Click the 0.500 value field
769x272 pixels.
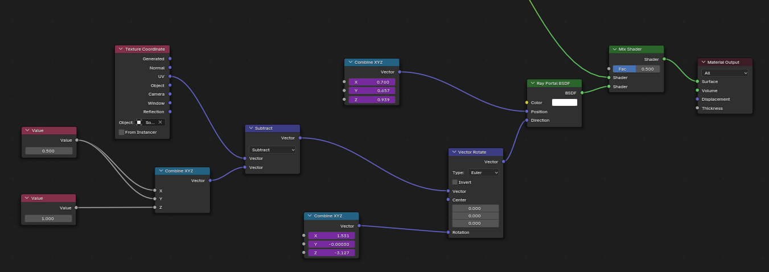click(x=49, y=151)
